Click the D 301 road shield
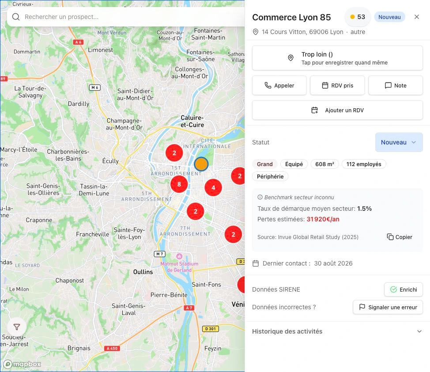Image resolution: width=430 pixels, height=372 pixels. (x=210, y=329)
